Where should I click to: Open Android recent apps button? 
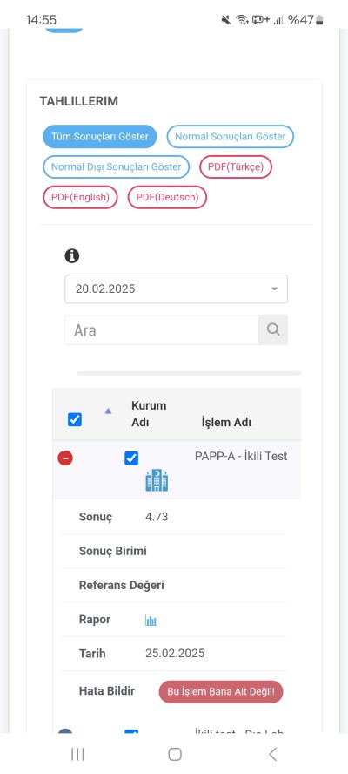click(x=77, y=754)
